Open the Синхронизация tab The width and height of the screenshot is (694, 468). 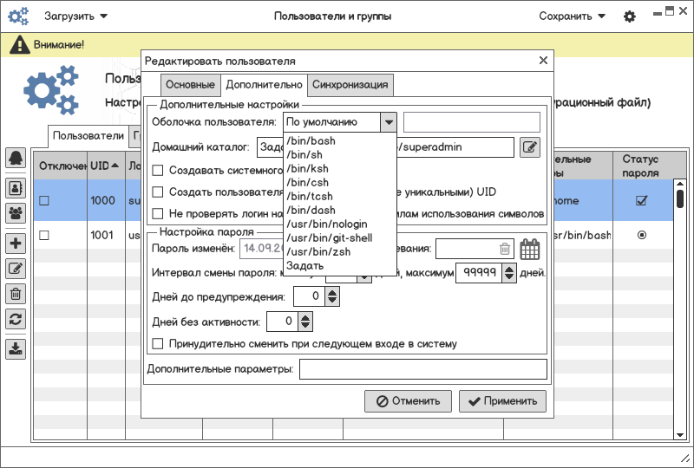click(350, 85)
